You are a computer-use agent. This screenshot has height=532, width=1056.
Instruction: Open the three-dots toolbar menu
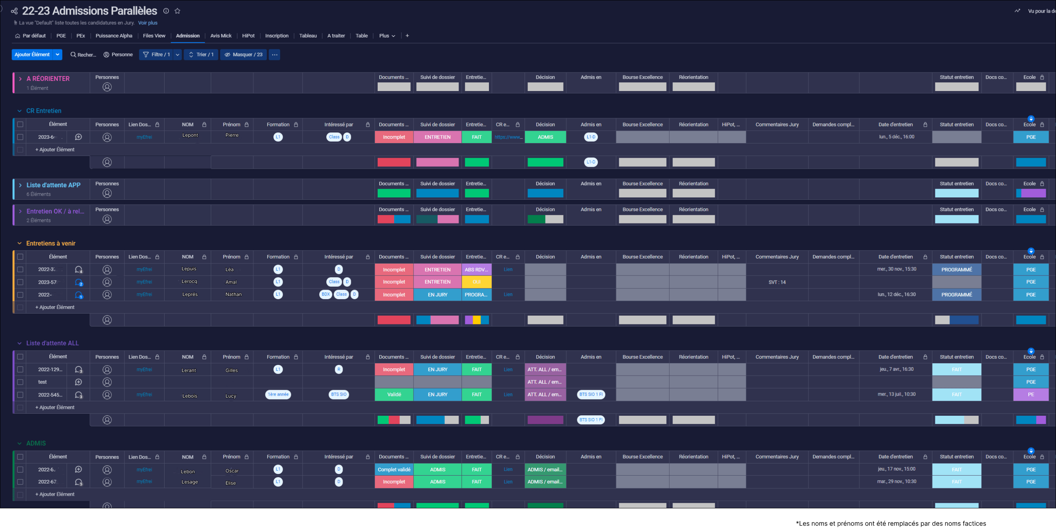point(275,55)
